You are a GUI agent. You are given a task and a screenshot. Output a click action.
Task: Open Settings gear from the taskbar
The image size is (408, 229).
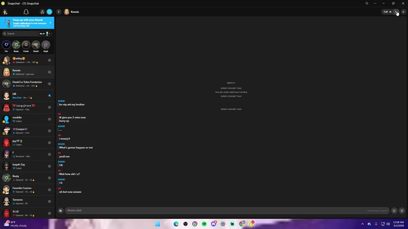coord(223,224)
